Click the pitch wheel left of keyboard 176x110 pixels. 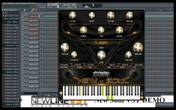(61, 93)
